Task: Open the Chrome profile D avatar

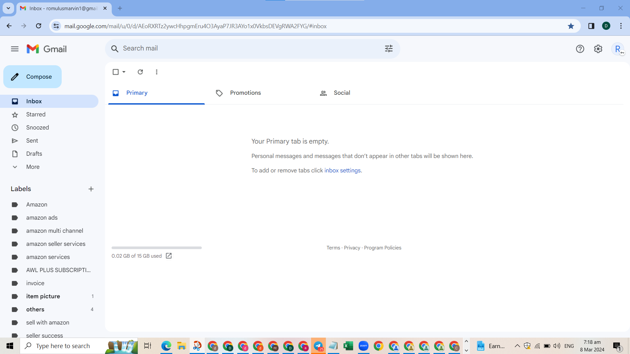Action: (606, 26)
